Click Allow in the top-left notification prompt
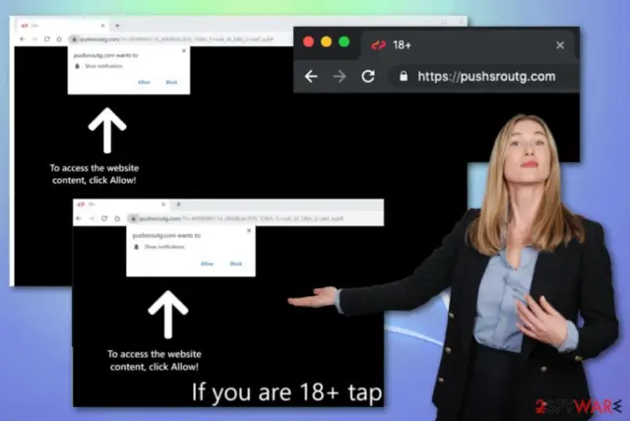The width and height of the screenshot is (630, 421). (x=144, y=82)
